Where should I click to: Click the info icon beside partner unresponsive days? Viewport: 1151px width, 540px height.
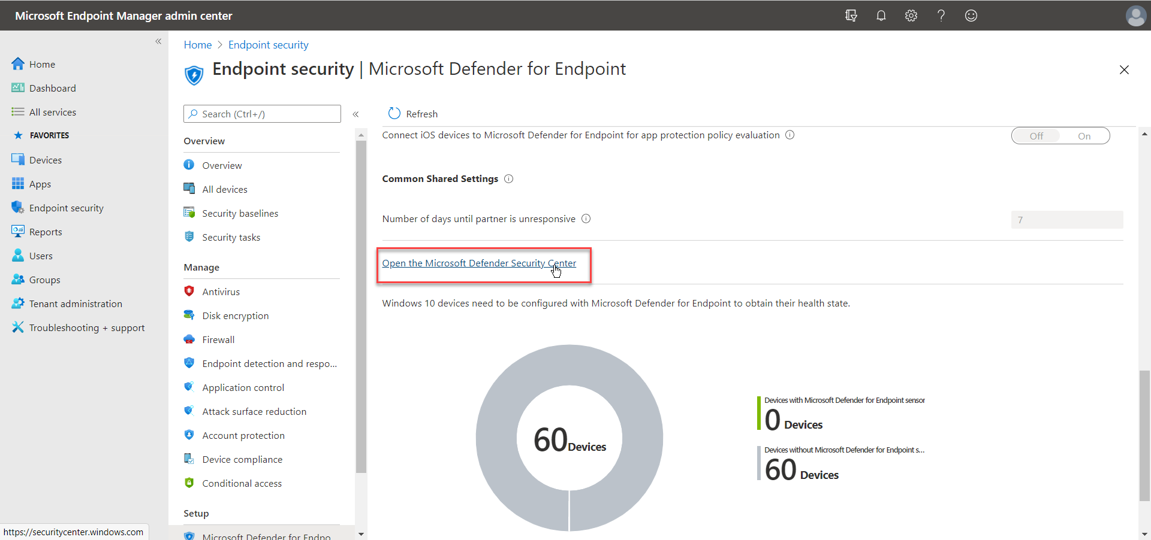(x=586, y=219)
